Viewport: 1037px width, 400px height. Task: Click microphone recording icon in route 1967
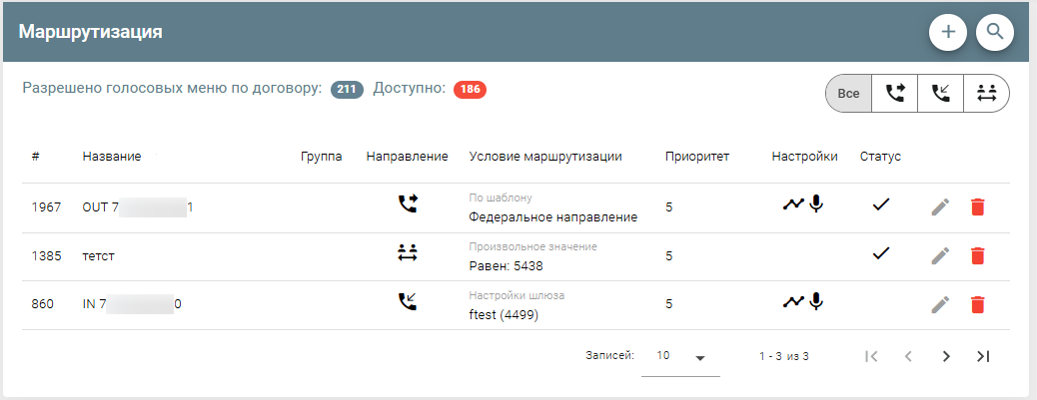pyautogui.click(x=816, y=204)
